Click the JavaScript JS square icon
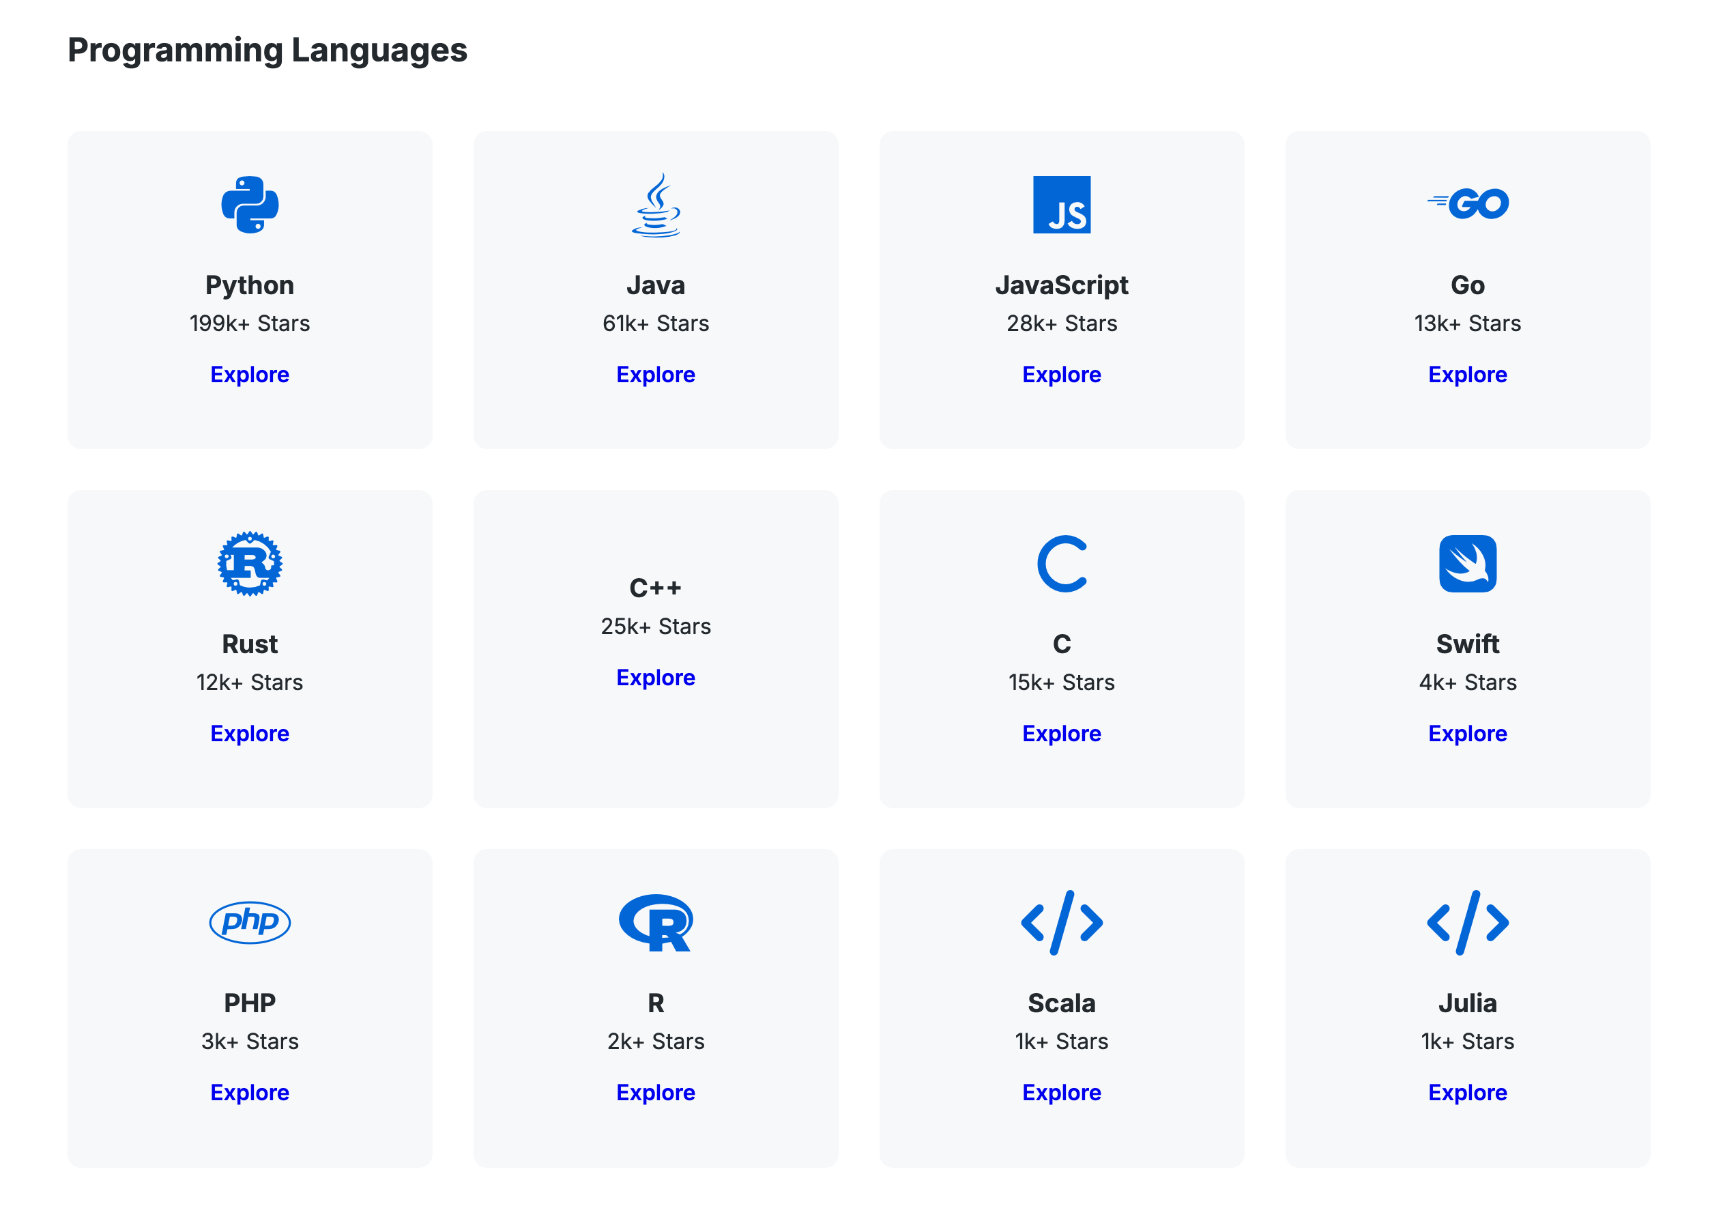Screen dimensions: 1725x1219 pos(1061,205)
